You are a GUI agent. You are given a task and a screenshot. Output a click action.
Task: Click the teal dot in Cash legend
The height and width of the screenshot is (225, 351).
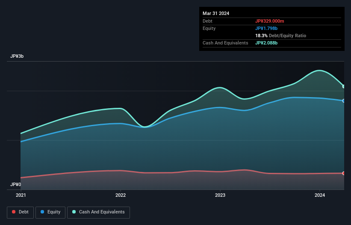tap(74, 212)
